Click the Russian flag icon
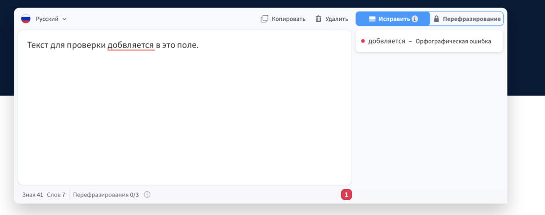 click(x=26, y=19)
